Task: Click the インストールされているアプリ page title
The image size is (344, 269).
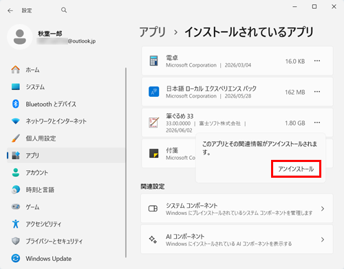Action: (249, 32)
